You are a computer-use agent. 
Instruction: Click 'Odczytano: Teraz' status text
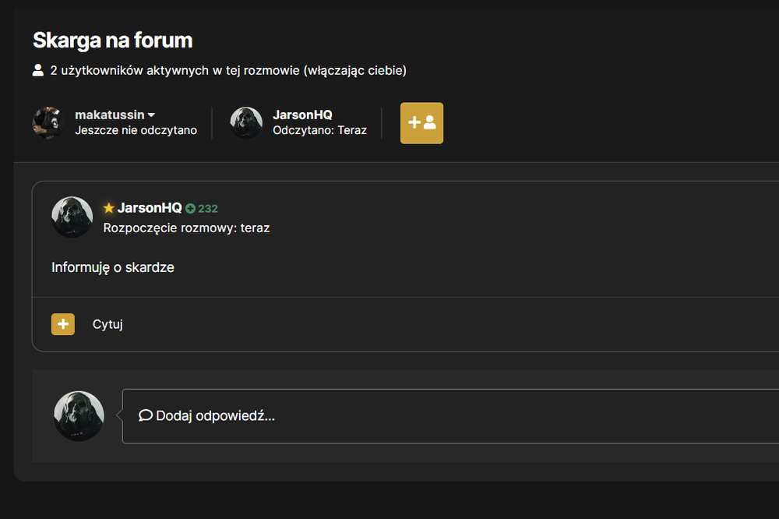[319, 130]
